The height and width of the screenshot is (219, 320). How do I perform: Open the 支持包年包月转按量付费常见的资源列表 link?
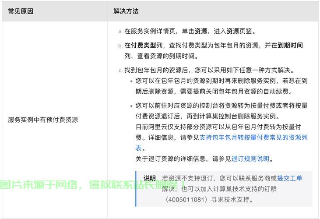pyautogui.click(x=253, y=138)
